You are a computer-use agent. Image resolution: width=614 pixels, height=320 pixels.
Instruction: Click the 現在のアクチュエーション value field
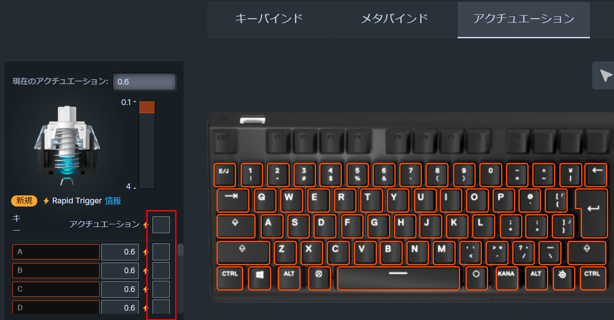coord(144,82)
